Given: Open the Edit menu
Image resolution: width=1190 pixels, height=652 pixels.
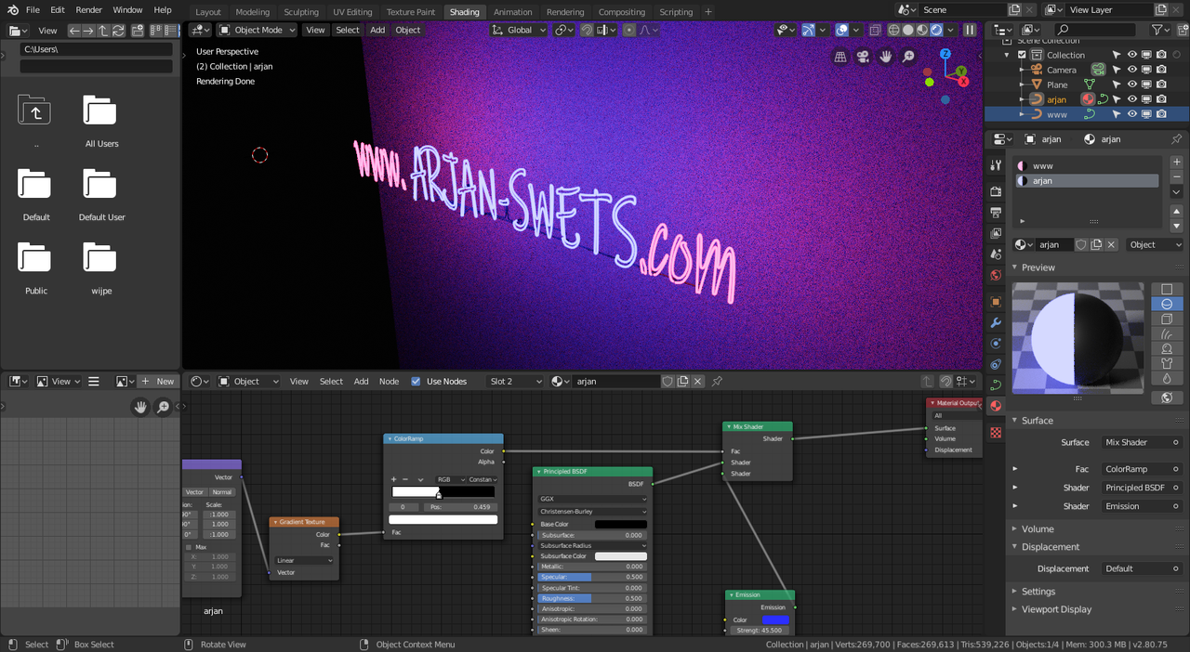Looking at the screenshot, I should point(58,9).
